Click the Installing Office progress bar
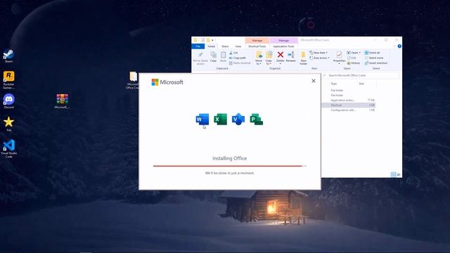The width and height of the screenshot is (450, 253). tap(230, 166)
